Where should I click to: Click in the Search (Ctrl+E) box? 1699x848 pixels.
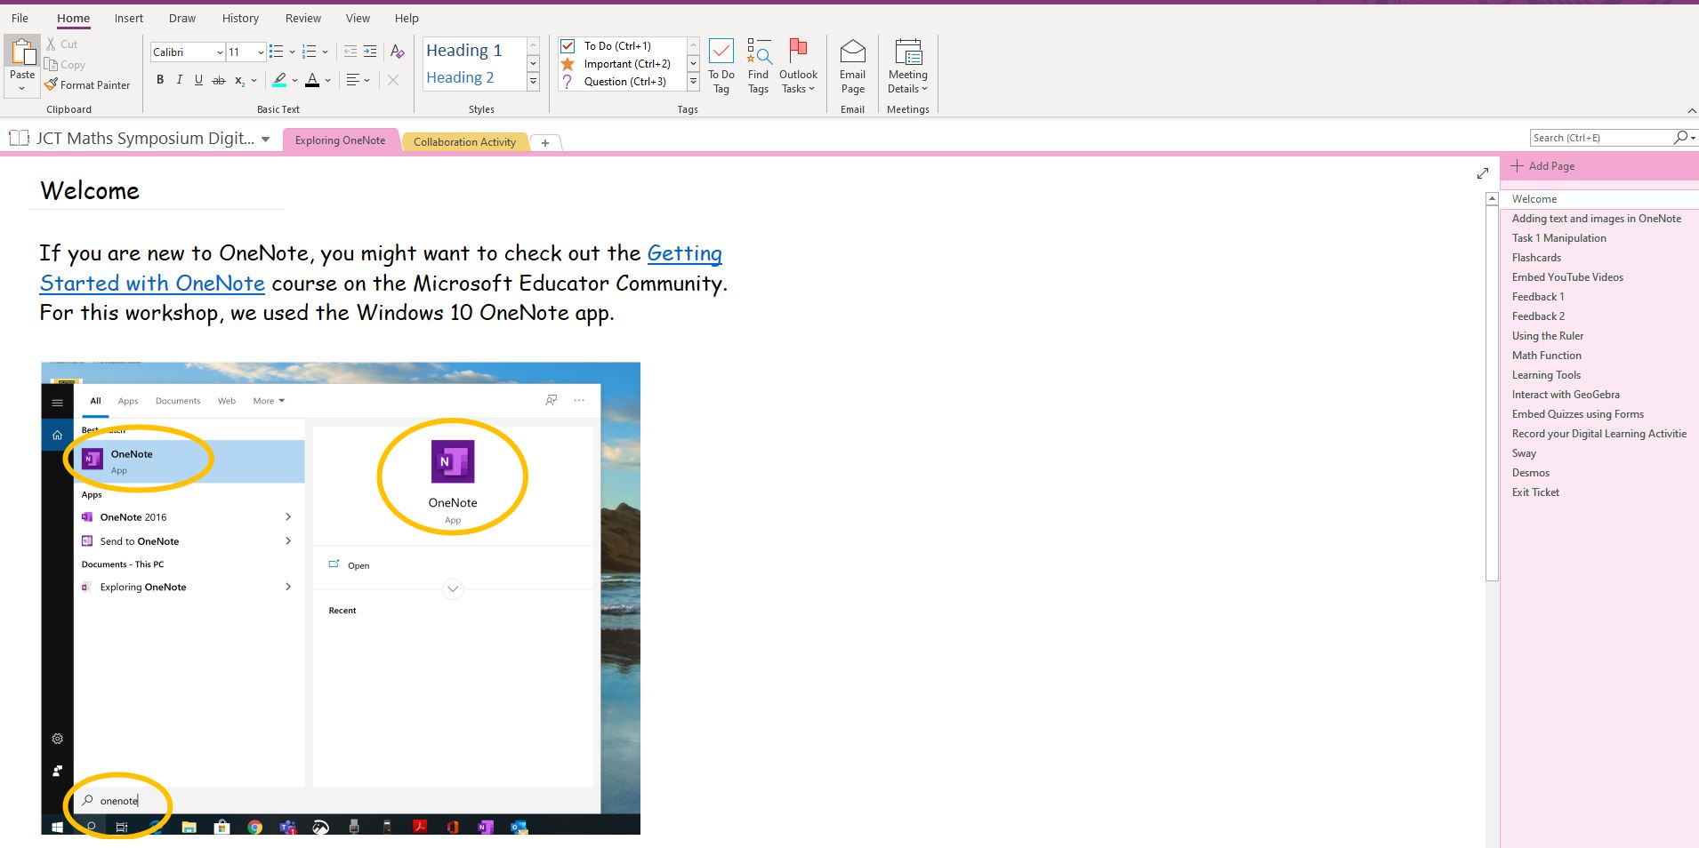pyautogui.click(x=1601, y=138)
